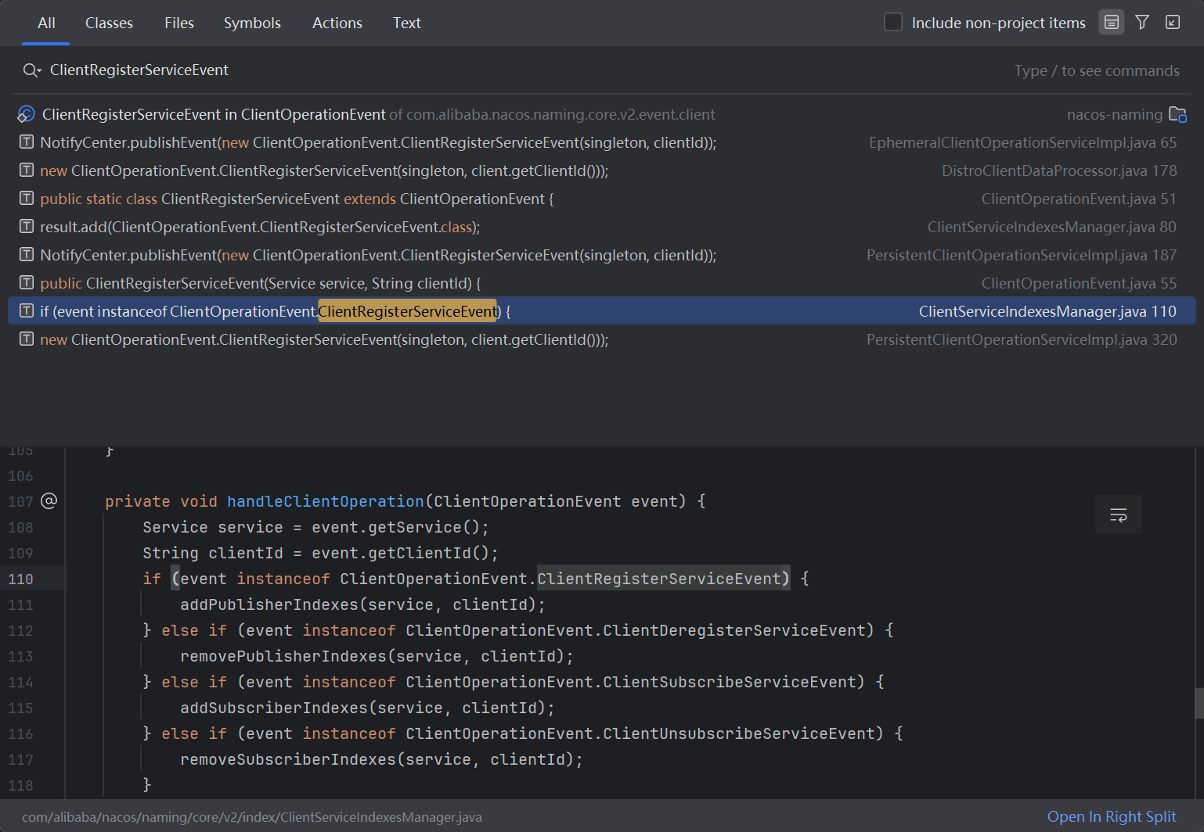Toggle the preview panel icon
This screenshot has height=832, width=1204.
pyautogui.click(x=1111, y=23)
